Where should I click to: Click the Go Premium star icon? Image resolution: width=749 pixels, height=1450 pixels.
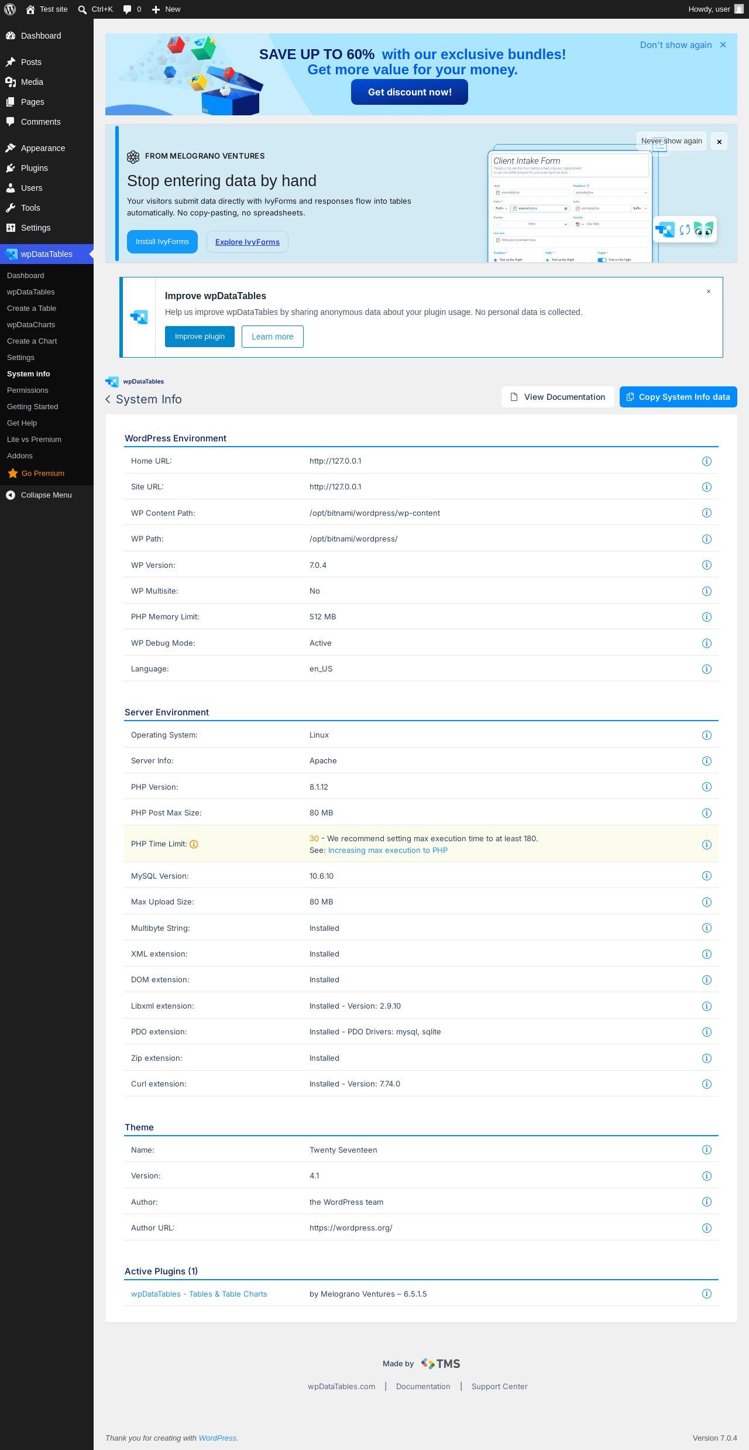pos(13,474)
